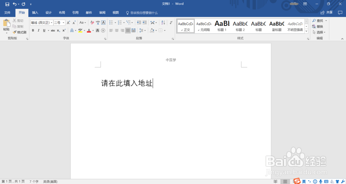Image resolution: width=346 pixels, height=184 pixels.
Task: Toggle italic formatting
Action: pos(38,30)
